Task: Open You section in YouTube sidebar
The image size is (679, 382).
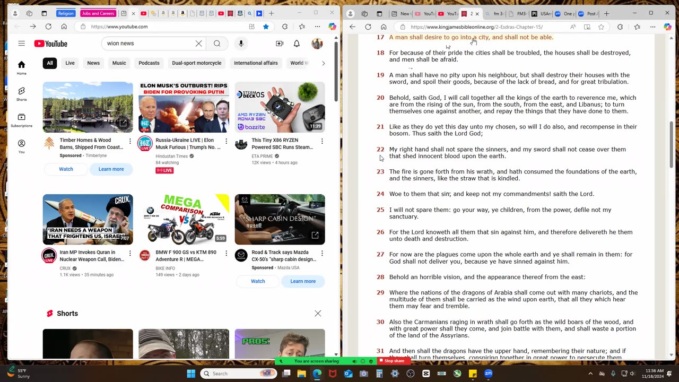Action: (21, 146)
